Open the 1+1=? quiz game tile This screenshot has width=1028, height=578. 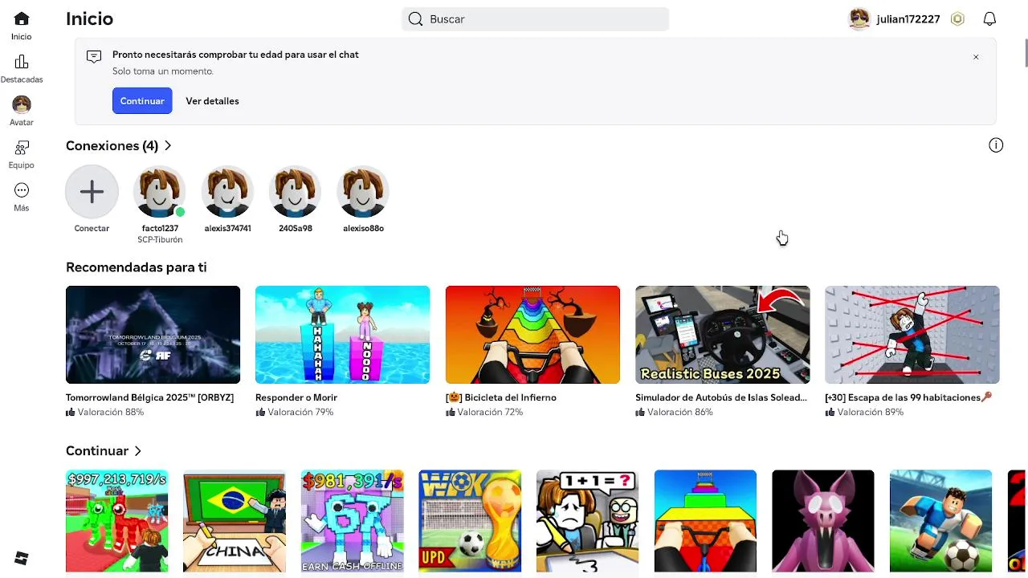pyautogui.click(x=587, y=521)
